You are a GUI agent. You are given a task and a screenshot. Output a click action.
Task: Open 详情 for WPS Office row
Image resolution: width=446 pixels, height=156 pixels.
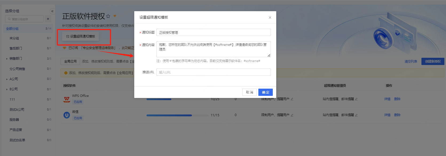[x=387, y=99]
